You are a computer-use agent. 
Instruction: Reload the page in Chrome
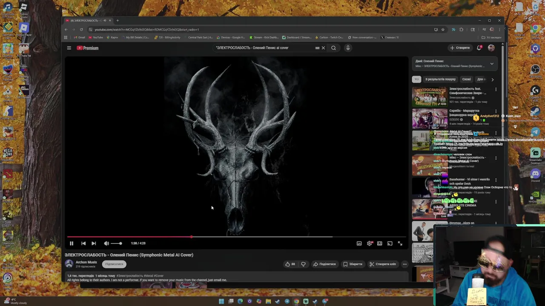81,30
